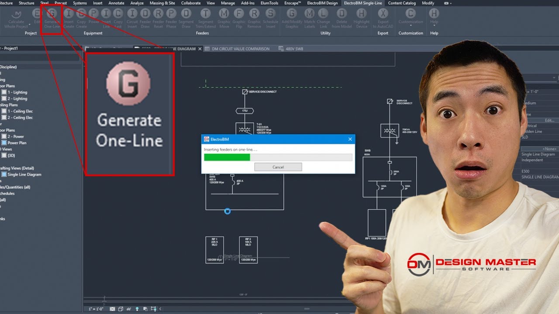The width and height of the screenshot is (559, 314).
Task: Click the Feeder Reset icon
Action: 158,14
